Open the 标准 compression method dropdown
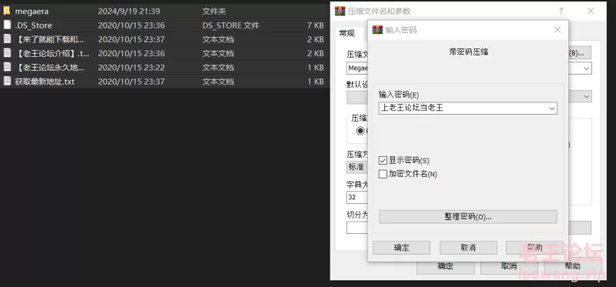616x287 pixels. pos(357,167)
